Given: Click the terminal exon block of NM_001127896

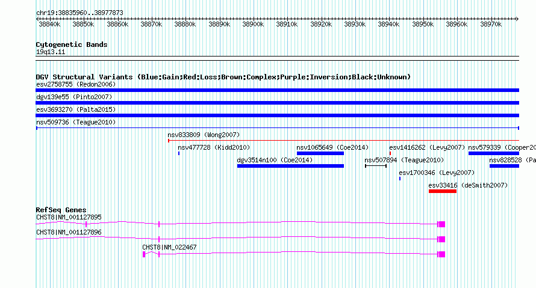Looking at the screenshot, I should [x=441, y=239].
